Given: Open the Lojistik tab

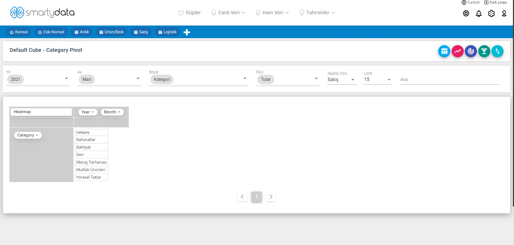Looking at the screenshot, I should [x=167, y=32].
